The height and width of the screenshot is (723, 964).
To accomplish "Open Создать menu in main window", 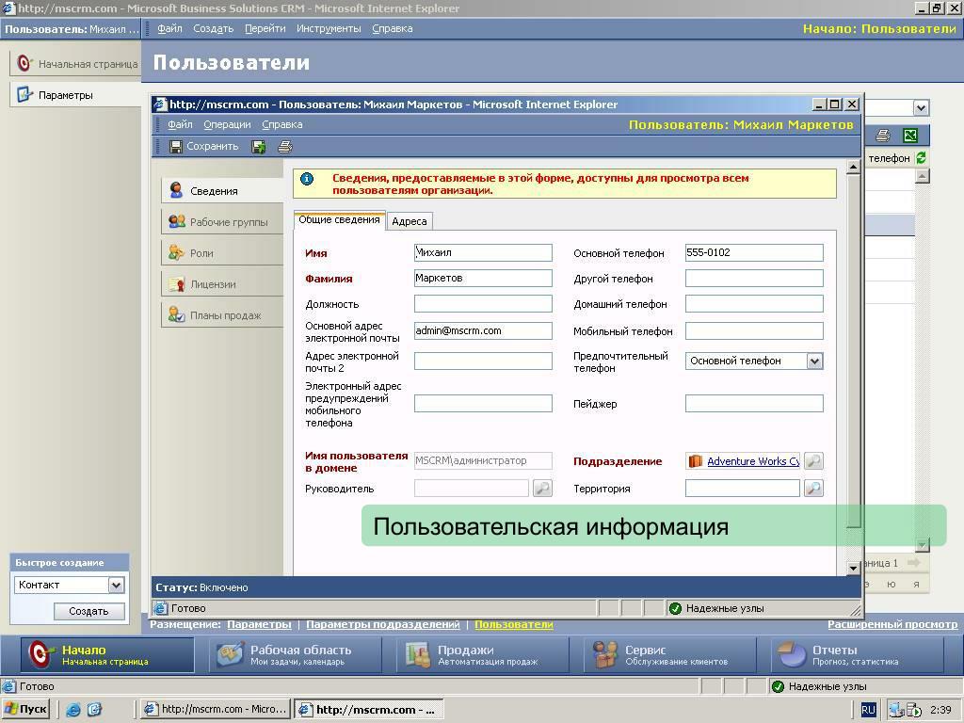I will click(214, 28).
